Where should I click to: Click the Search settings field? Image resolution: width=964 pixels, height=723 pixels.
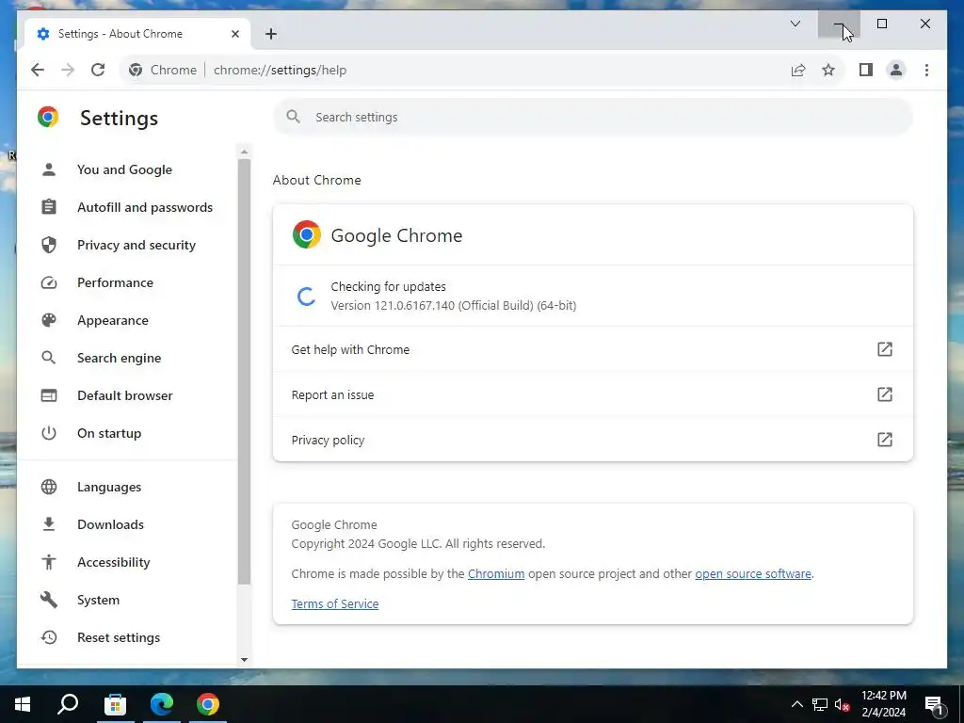point(593,117)
